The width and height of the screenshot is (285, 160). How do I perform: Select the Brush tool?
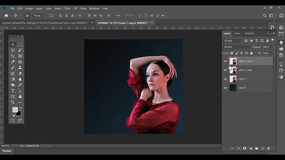pos(13,68)
